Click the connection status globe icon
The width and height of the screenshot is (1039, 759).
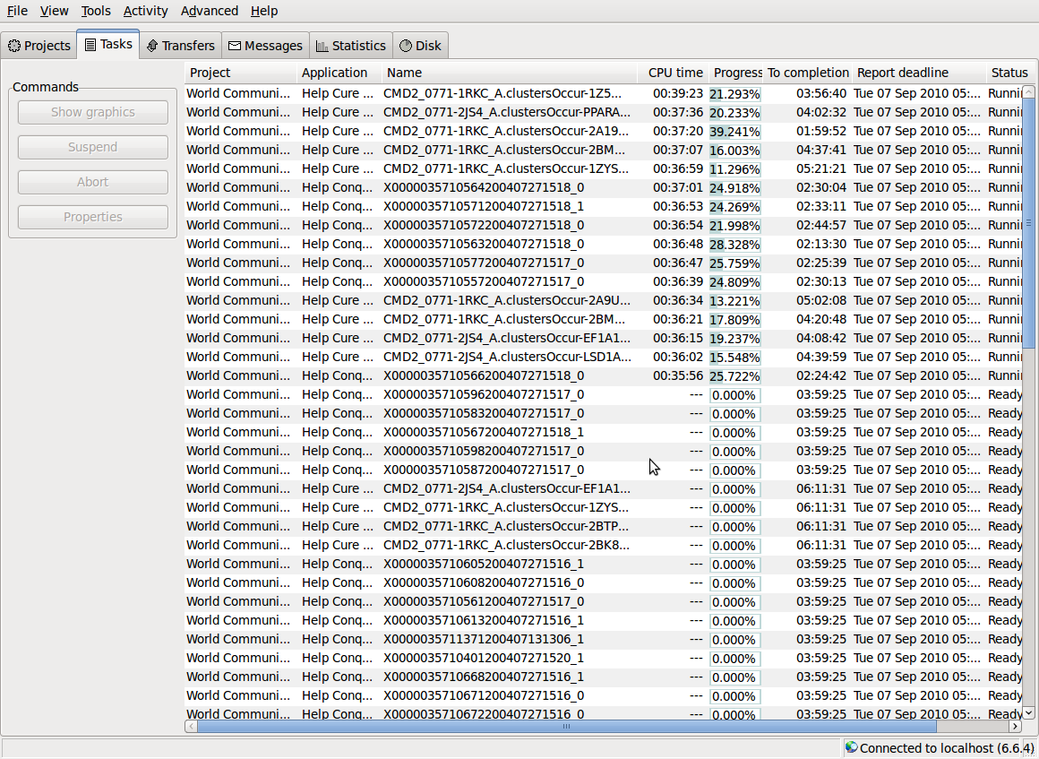click(851, 747)
